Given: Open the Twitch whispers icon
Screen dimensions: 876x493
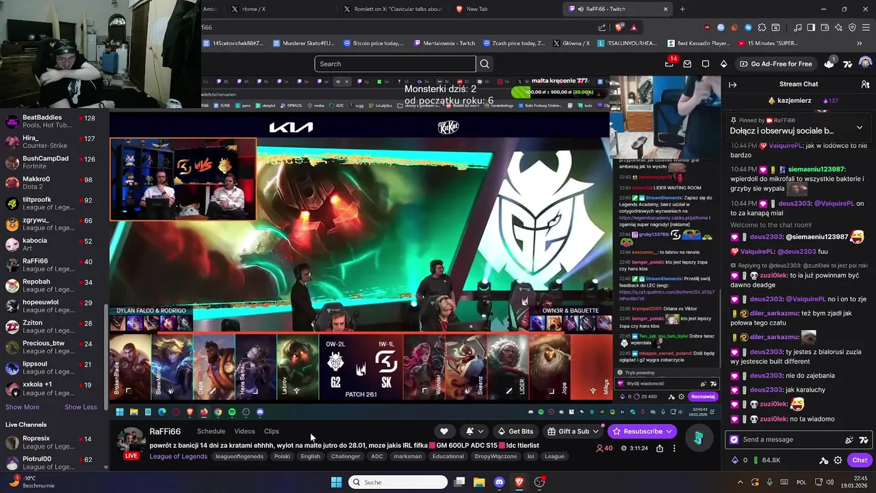Looking at the screenshot, I should click(x=705, y=64).
